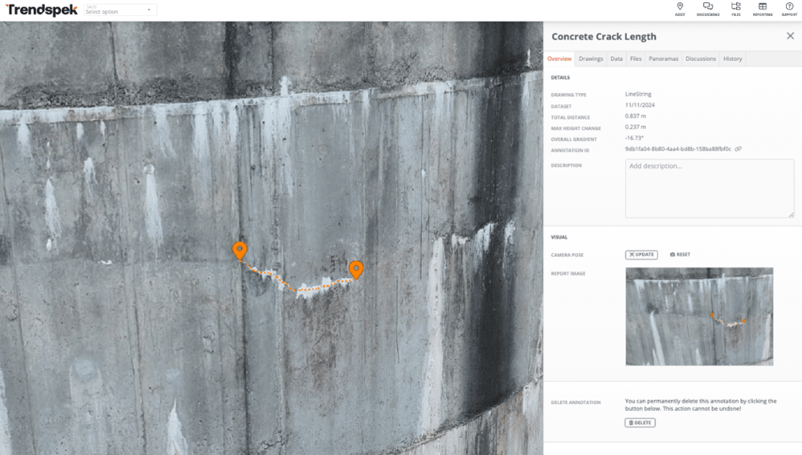The width and height of the screenshot is (802, 455).
Task: Open the Support help icon
Action: [789, 9]
